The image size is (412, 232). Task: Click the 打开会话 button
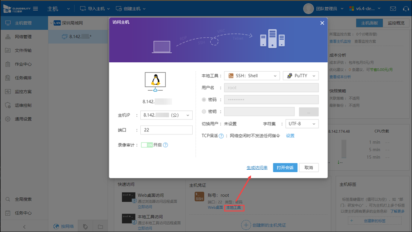pyautogui.click(x=285, y=168)
